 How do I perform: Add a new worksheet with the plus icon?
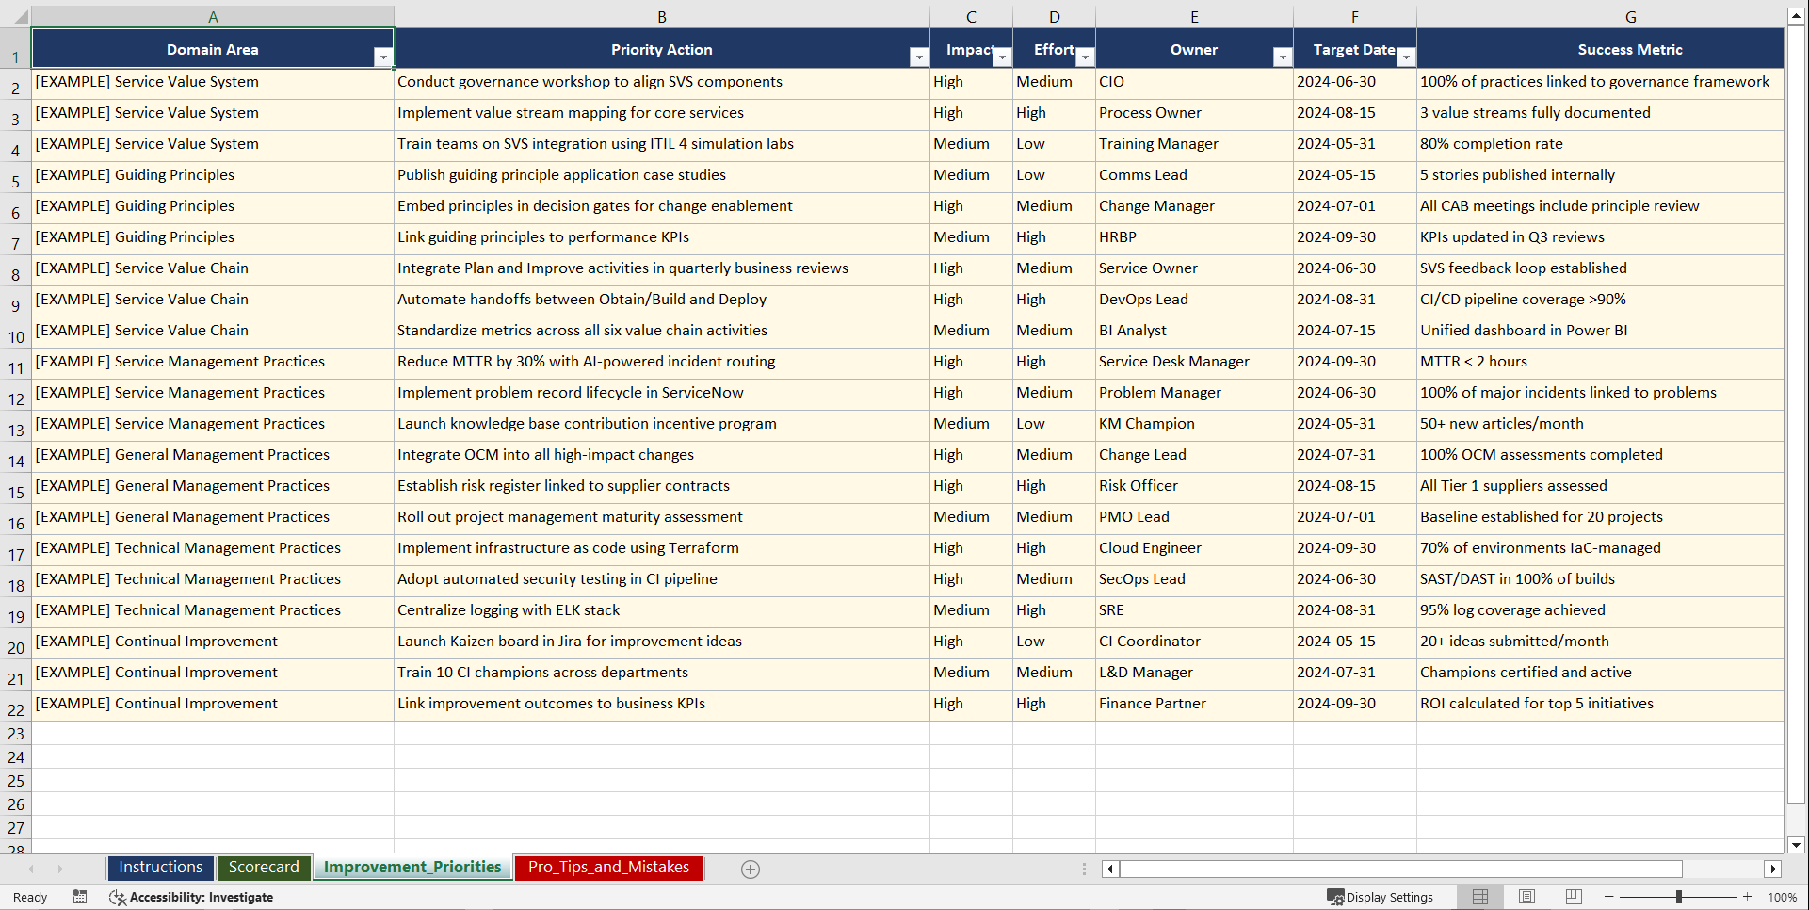tap(751, 869)
